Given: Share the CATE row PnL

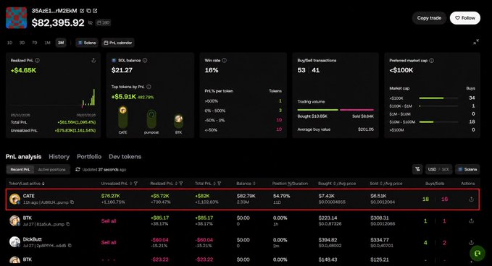Looking at the screenshot, I should (471, 199).
